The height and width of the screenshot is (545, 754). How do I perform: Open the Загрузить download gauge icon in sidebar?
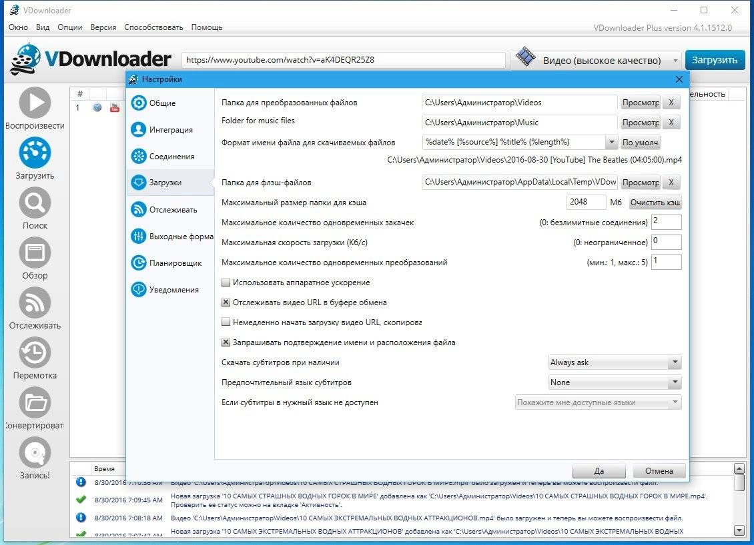coord(35,153)
